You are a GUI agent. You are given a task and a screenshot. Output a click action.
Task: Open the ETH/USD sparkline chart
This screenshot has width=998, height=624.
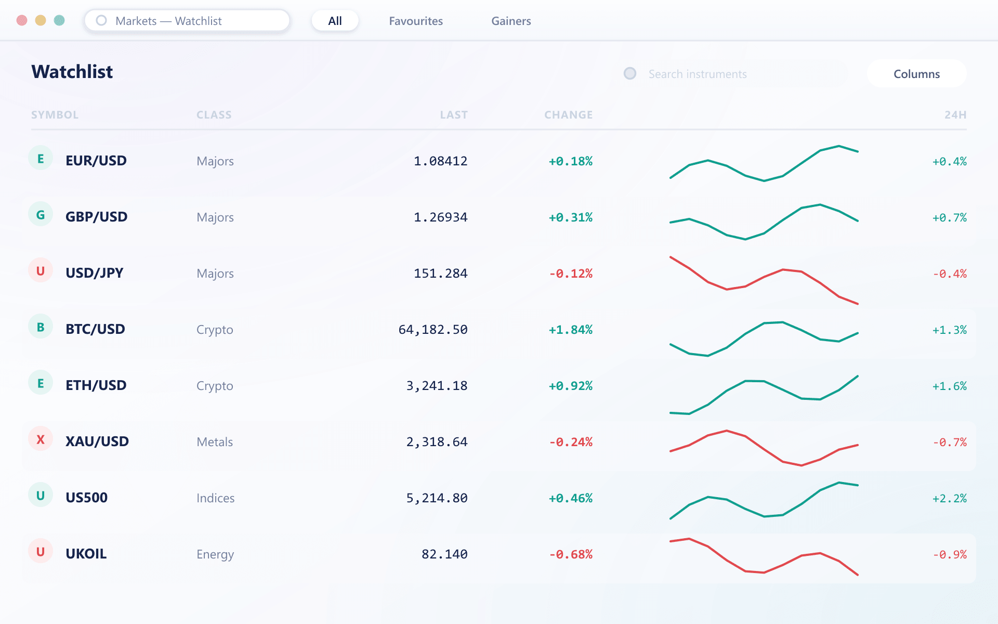(764, 395)
